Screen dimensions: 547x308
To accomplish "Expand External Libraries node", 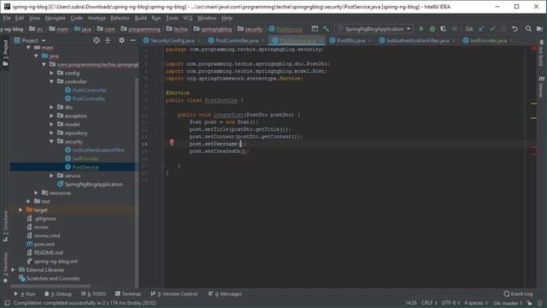I will (x=14, y=270).
